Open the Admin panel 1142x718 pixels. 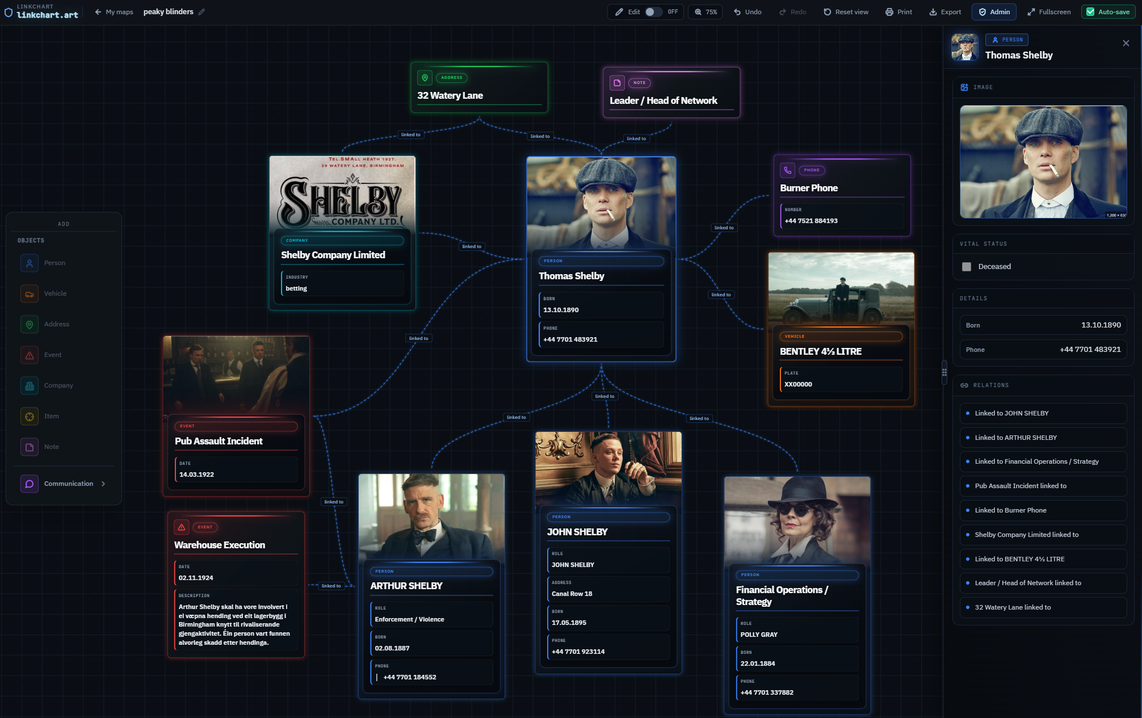[x=994, y=12]
